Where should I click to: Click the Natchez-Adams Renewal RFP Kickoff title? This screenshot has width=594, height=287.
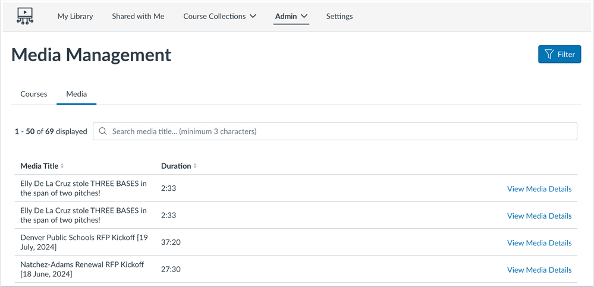[82, 269]
